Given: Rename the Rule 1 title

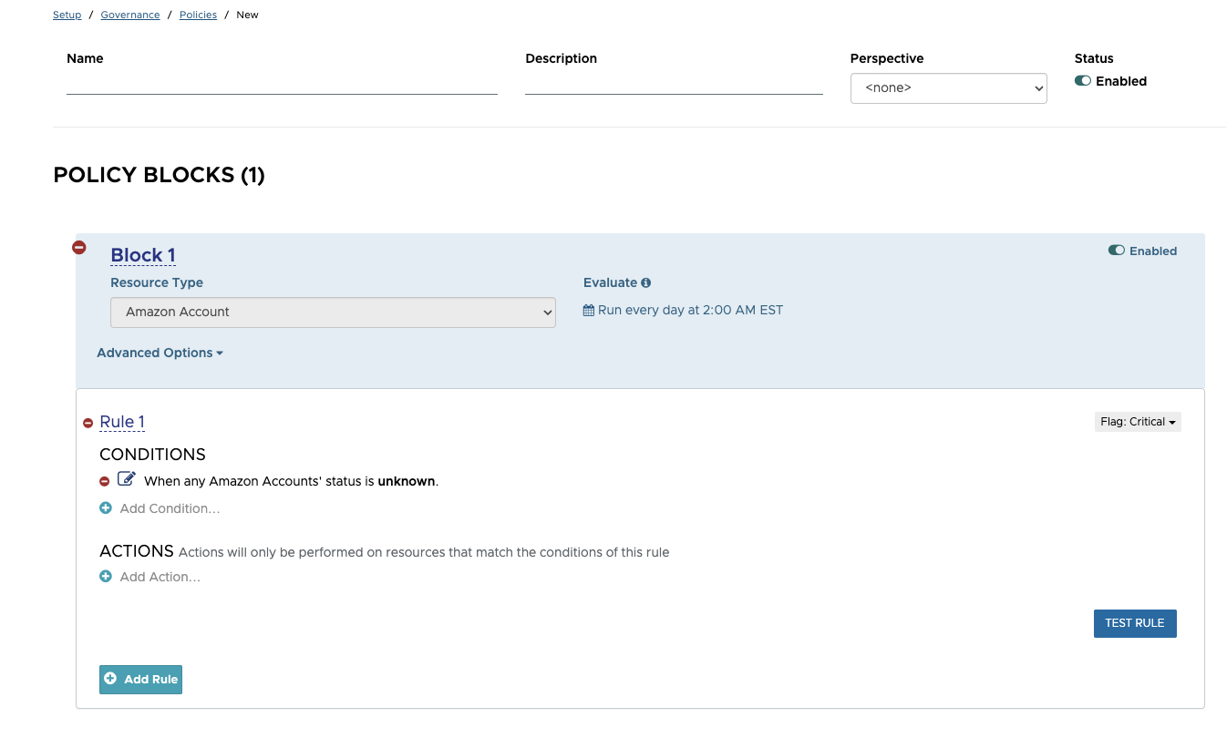Looking at the screenshot, I should point(122,422).
